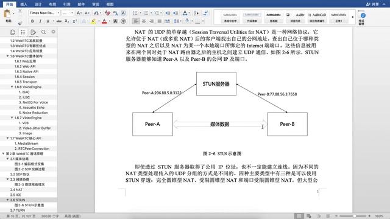Toggle Underline formatting
The image size is (390, 219).
pos(48,21)
